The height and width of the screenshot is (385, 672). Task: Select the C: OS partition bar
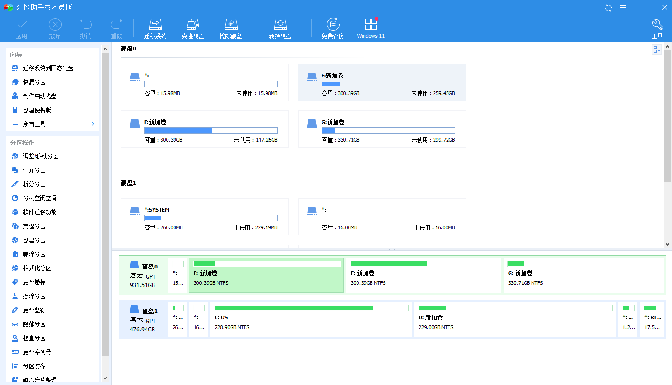tap(311, 319)
